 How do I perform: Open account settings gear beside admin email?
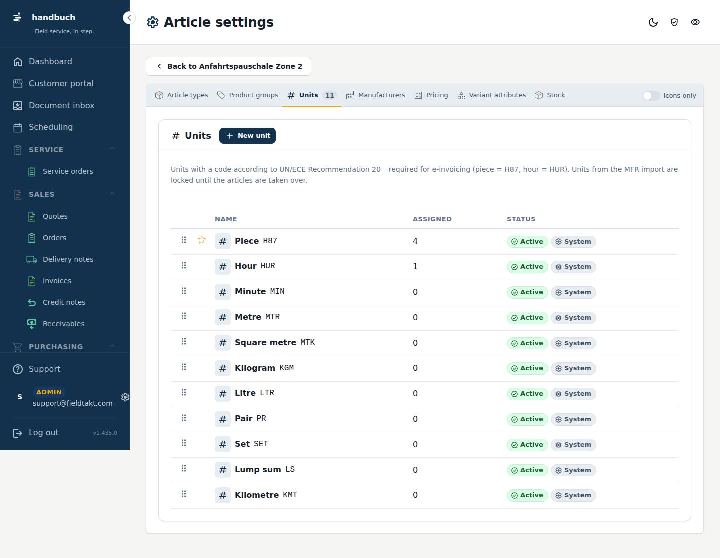[x=125, y=397]
